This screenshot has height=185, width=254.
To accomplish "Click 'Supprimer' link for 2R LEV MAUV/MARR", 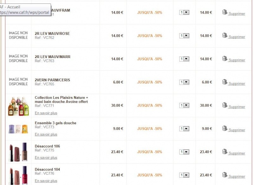I will click(237, 60).
